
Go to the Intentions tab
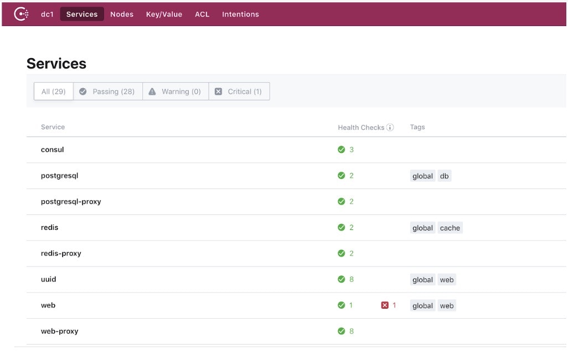pyautogui.click(x=240, y=14)
